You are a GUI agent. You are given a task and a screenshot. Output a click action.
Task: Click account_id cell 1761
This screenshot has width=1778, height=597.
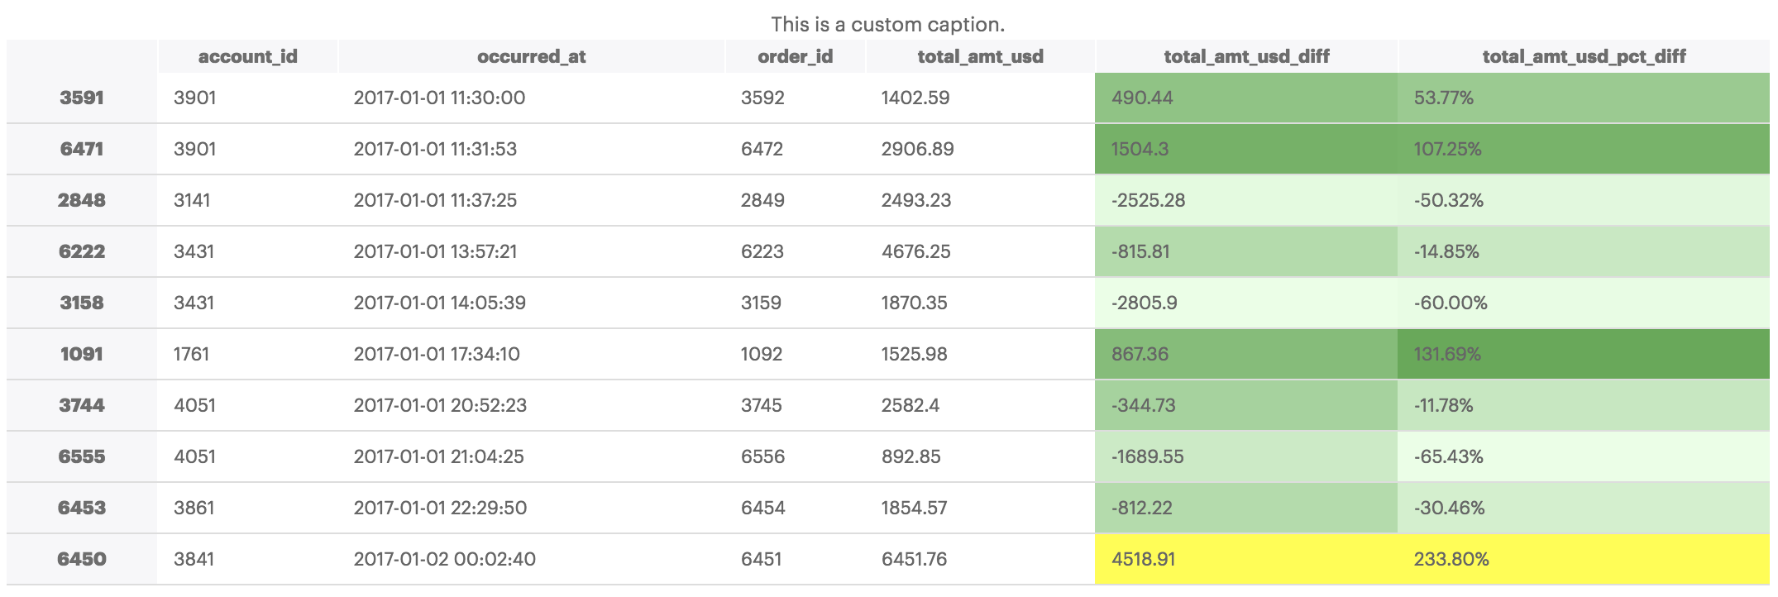pos(191,354)
